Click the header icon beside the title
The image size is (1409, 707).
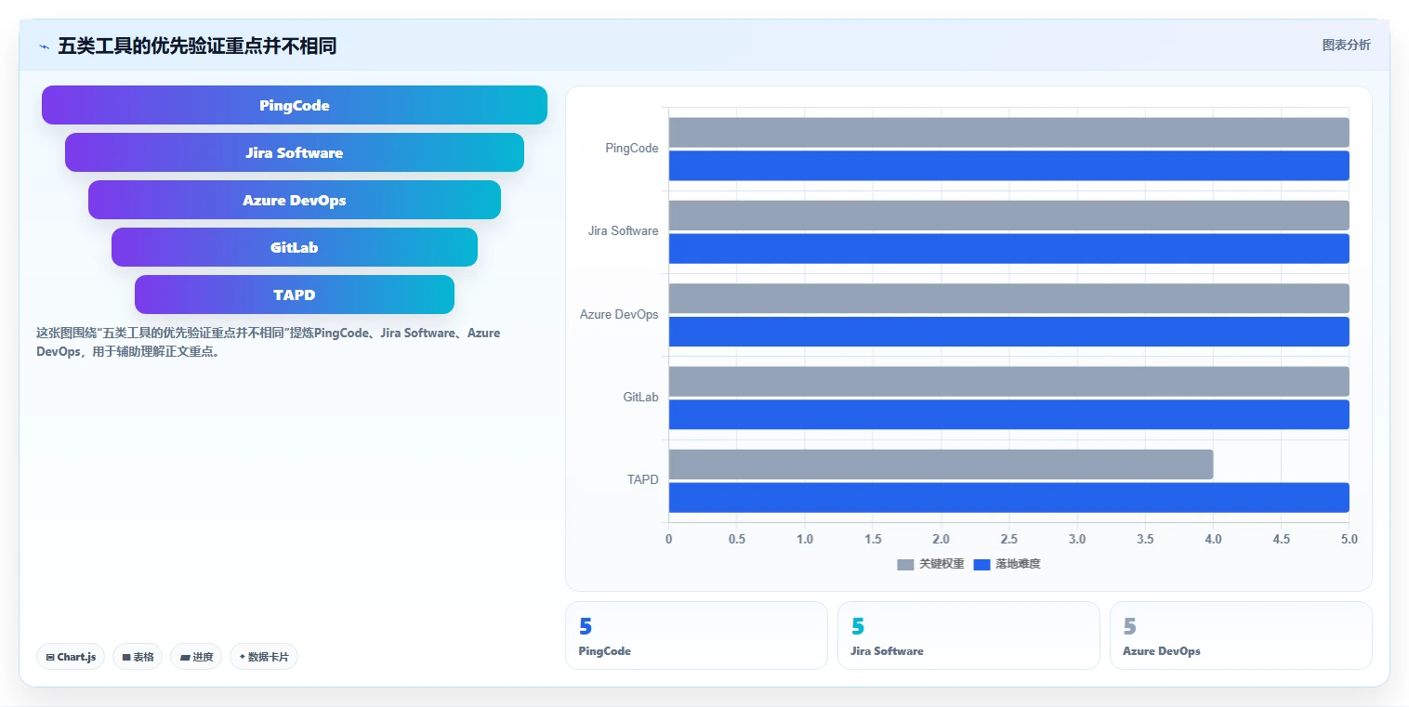44,46
